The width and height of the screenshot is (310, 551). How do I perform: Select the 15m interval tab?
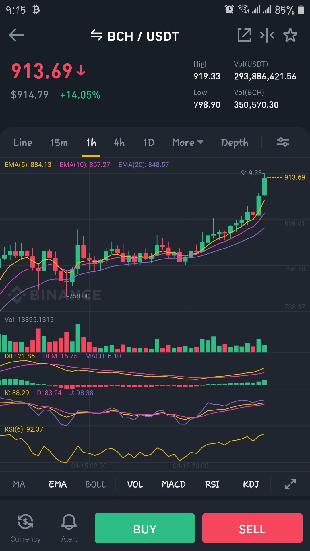coord(59,142)
